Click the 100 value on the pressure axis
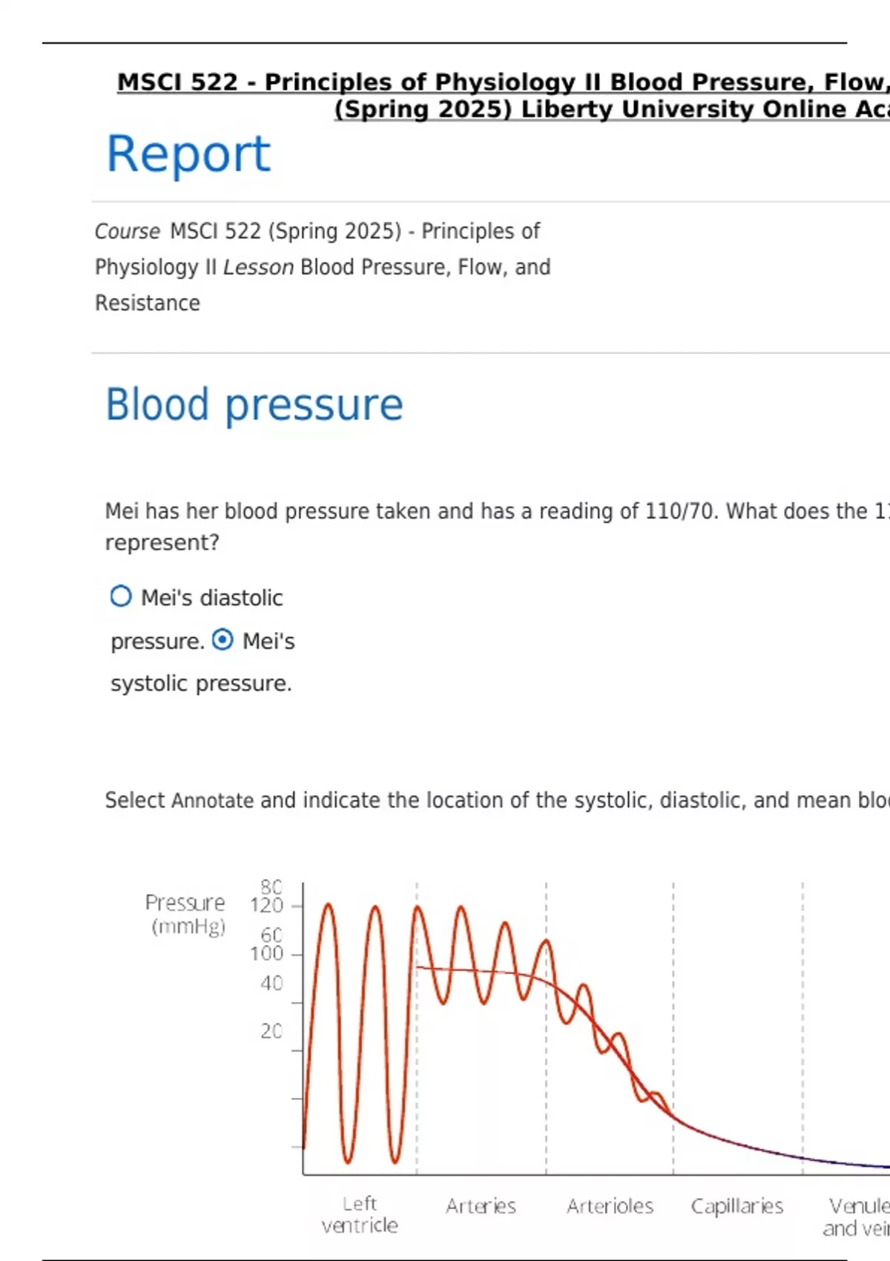Screen dimensions: 890x1261 pos(266,954)
